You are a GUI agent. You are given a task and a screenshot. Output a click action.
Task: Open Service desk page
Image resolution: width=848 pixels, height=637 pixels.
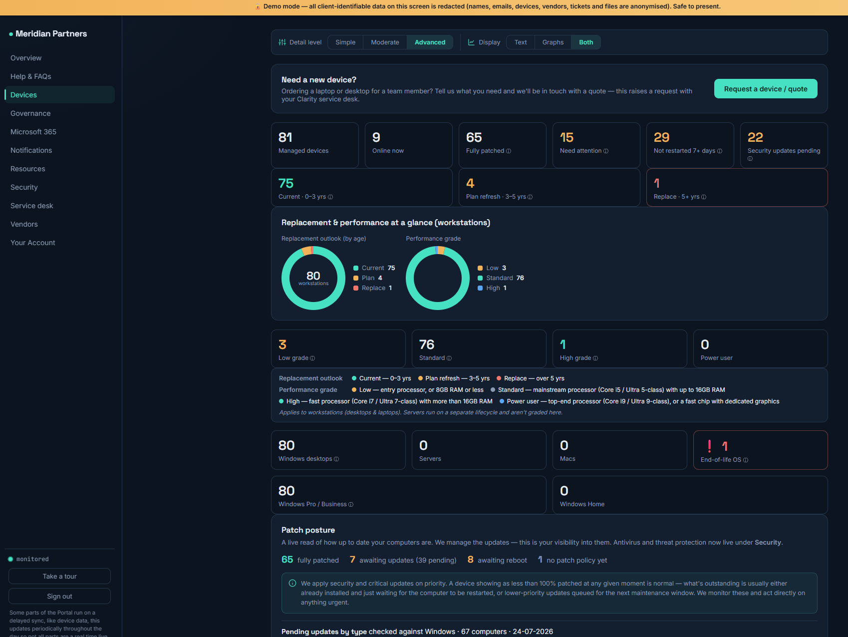pyautogui.click(x=59, y=206)
